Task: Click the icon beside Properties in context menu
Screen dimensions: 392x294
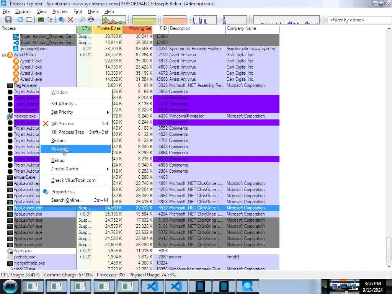Action: point(46,192)
